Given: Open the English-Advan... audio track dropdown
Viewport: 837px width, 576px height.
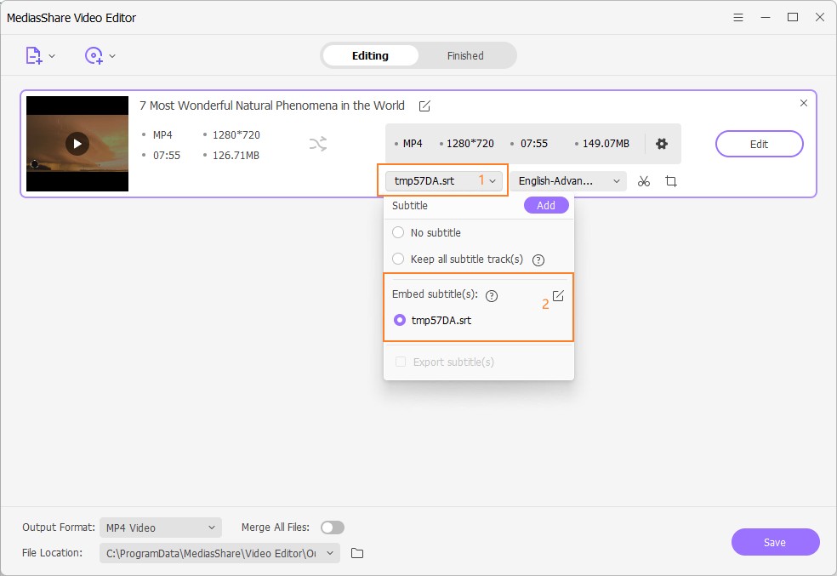Looking at the screenshot, I should coord(568,181).
